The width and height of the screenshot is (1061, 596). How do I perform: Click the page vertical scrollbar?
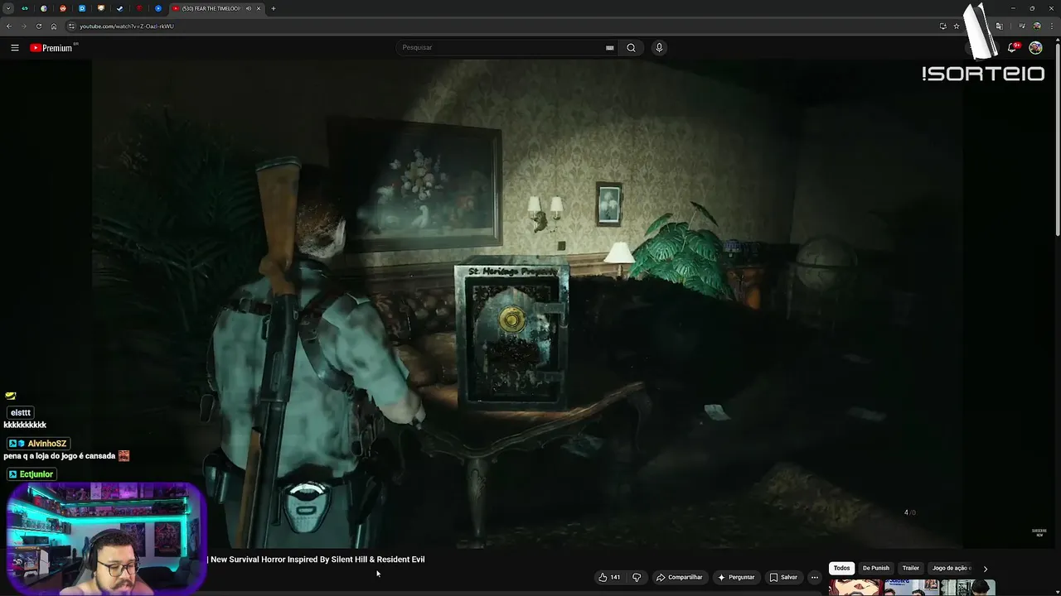1057,141
